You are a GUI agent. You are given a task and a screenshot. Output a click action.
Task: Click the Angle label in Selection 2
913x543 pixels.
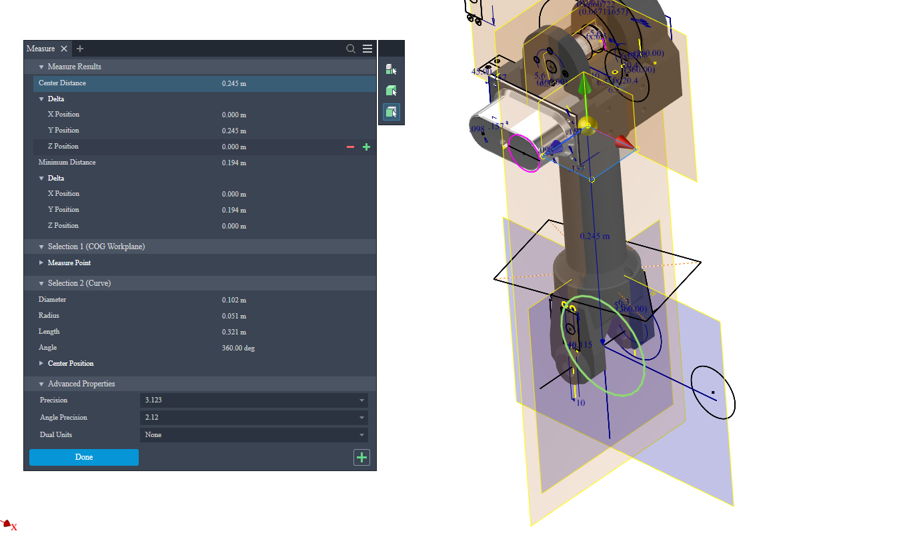click(47, 348)
